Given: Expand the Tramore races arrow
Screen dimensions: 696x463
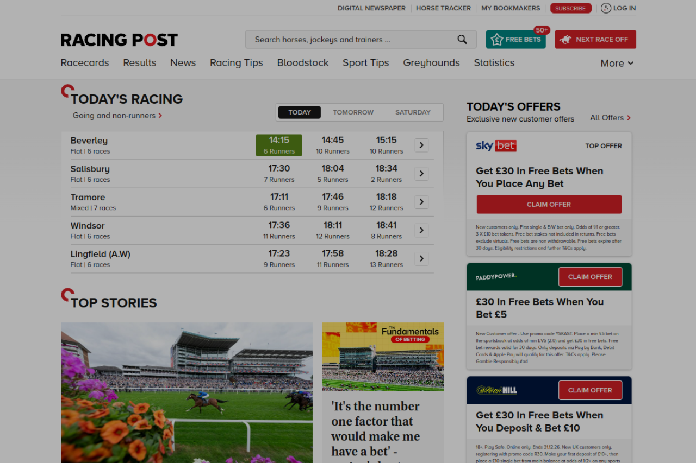Looking at the screenshot, I should (421, 202).
